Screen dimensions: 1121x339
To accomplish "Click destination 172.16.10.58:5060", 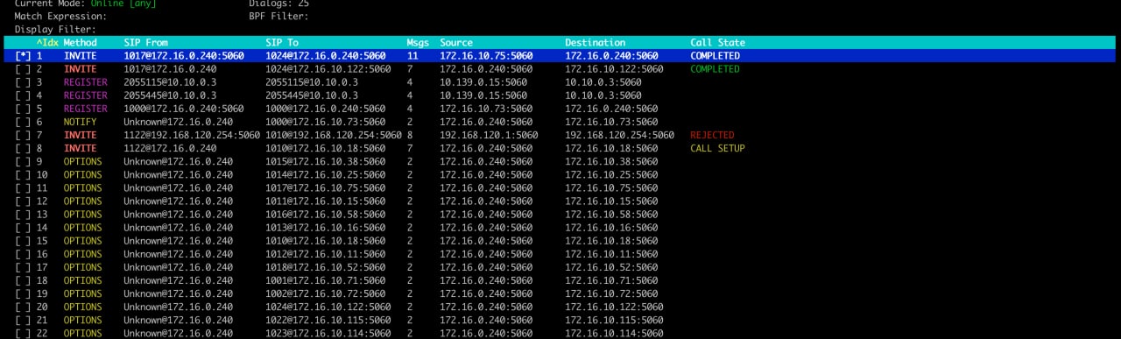I will [611, 215].
